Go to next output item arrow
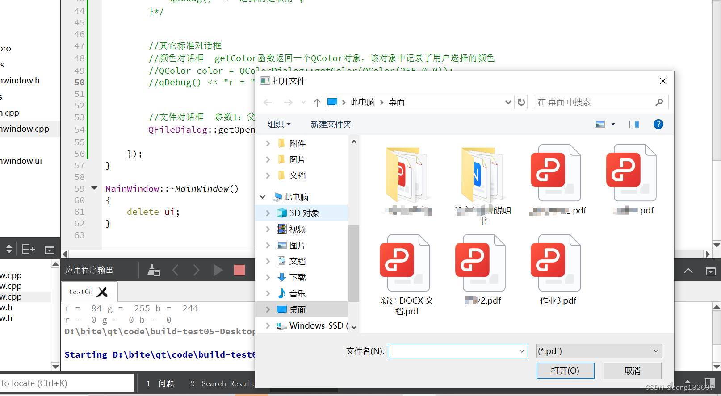This screenshot has width=721, height=396. click(196, 270)
